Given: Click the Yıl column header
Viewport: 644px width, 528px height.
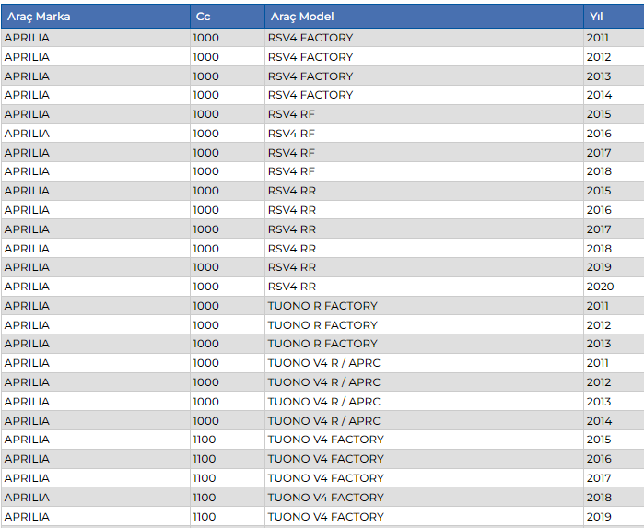Looking at the screenshot, I should [x=597, y=17].
